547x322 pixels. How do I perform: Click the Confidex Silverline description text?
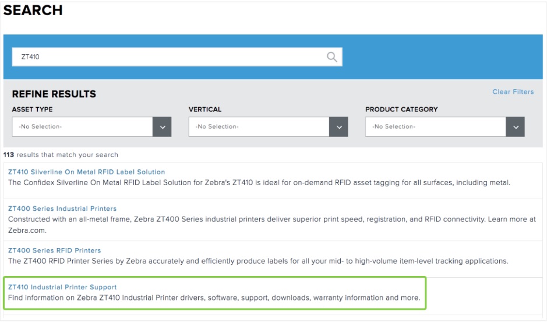[259, 182]
